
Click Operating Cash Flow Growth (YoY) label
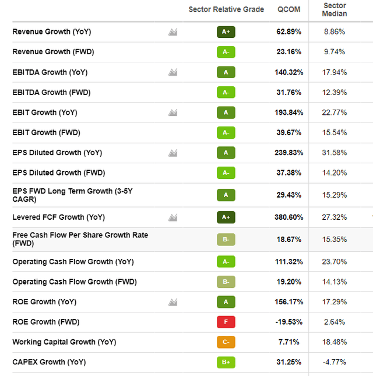(73, 262)
